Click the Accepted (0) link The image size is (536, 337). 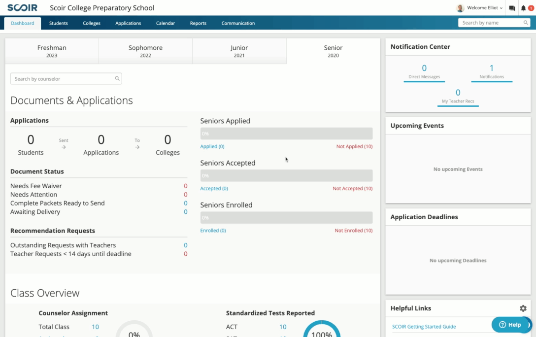click(214, 188)
